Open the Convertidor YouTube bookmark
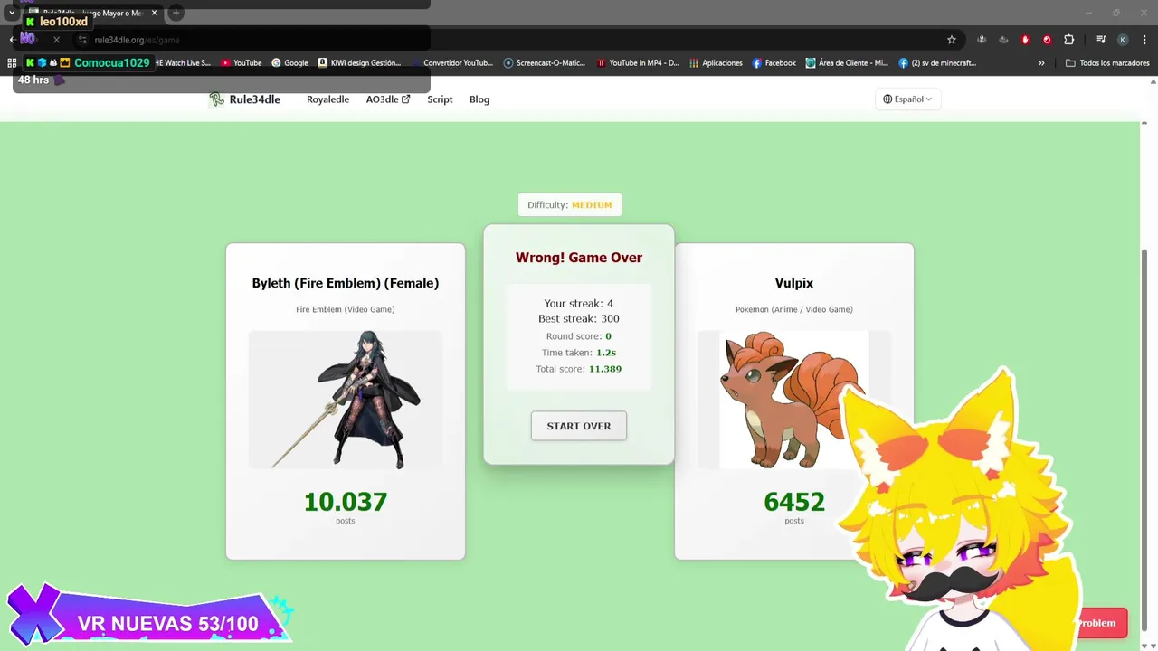 451,63
